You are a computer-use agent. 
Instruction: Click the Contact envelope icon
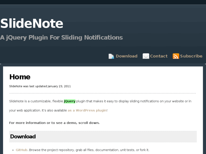(x=146, y=56)
